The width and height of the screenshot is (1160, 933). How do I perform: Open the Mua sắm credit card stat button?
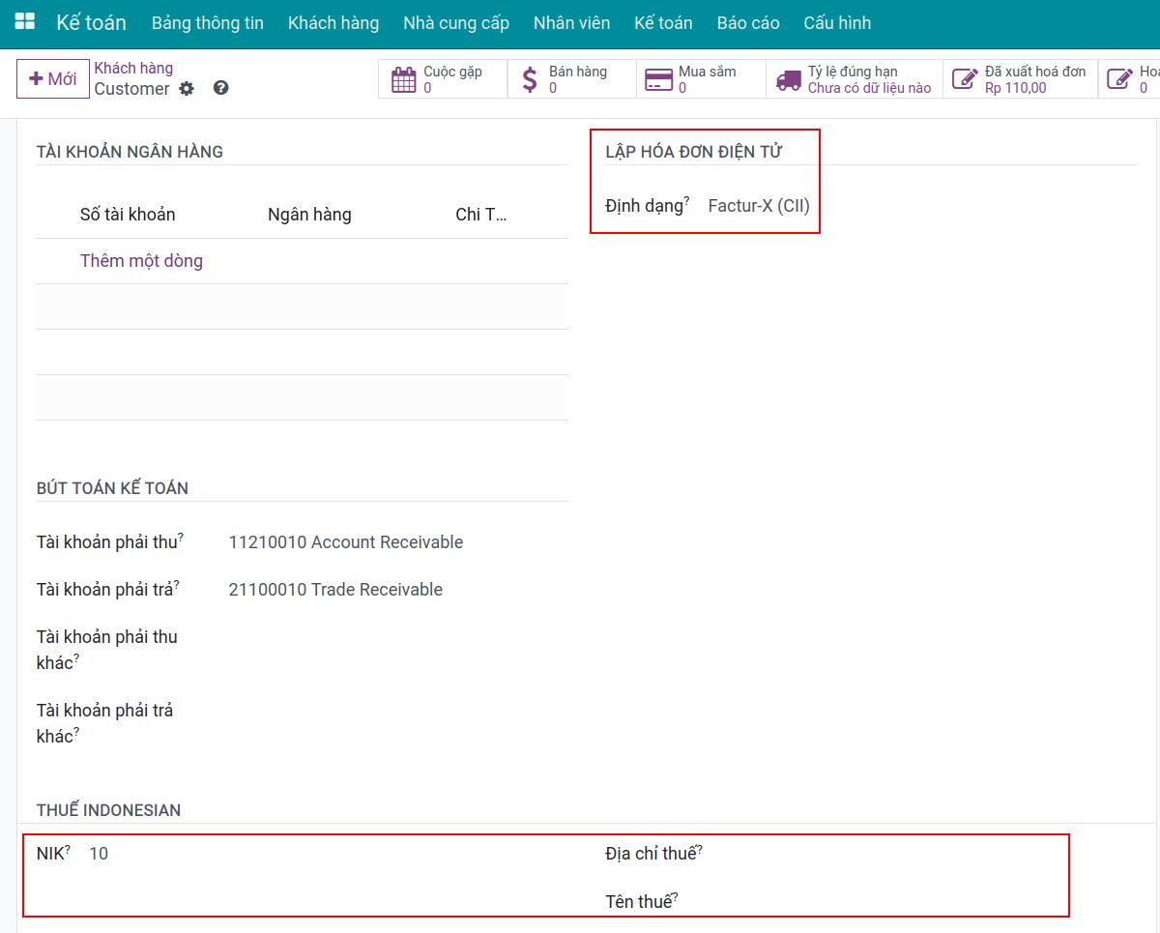click(x=701, y=79)
